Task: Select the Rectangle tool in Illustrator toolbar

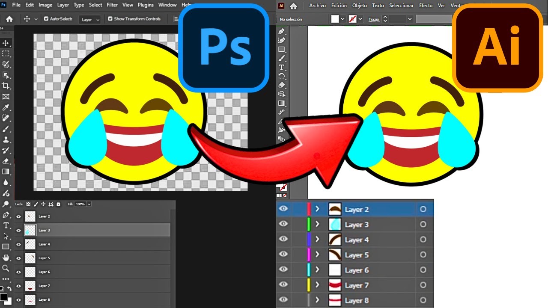Action: coord(281,50)
